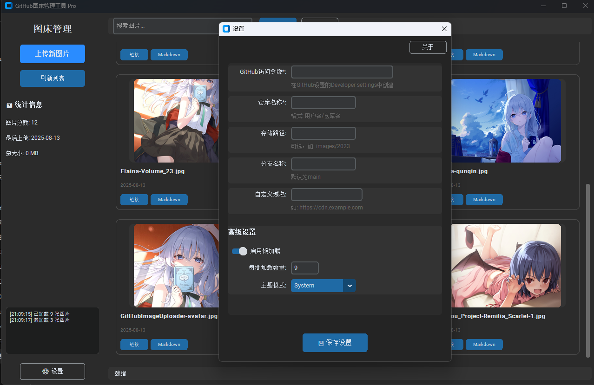Viewport: 594px width, 385px height.
Task: Click the image list vertical scrollbar
Action: [587, 270]
